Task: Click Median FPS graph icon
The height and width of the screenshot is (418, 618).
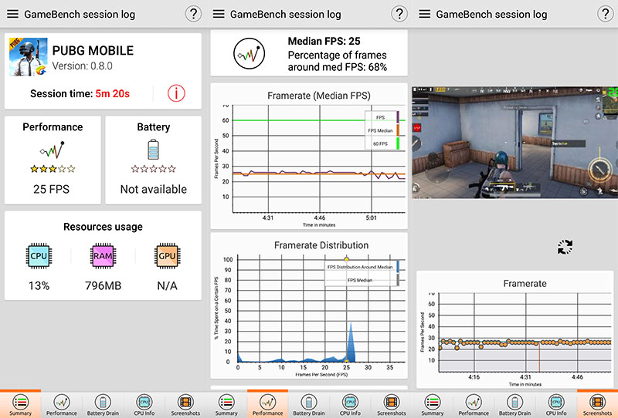Action: (x=249, y=53)
